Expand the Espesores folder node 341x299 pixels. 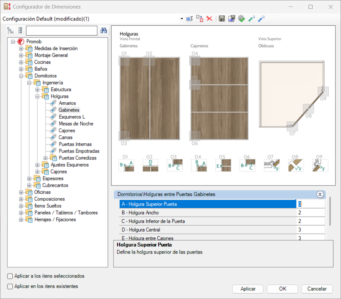(29, 179)
